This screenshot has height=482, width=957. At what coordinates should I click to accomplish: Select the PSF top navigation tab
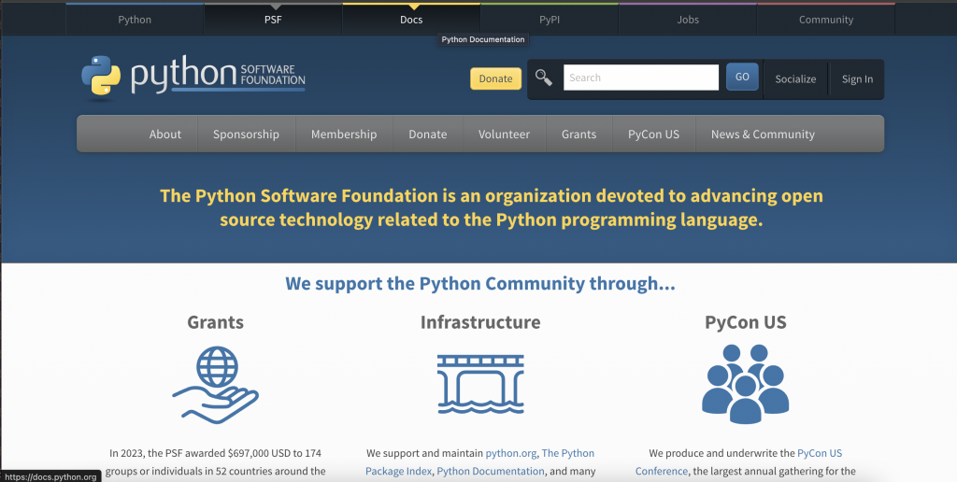[x=273, y=20]
